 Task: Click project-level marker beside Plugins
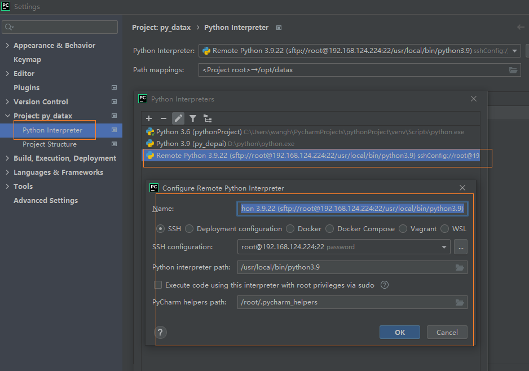click(x=114, y=88)
